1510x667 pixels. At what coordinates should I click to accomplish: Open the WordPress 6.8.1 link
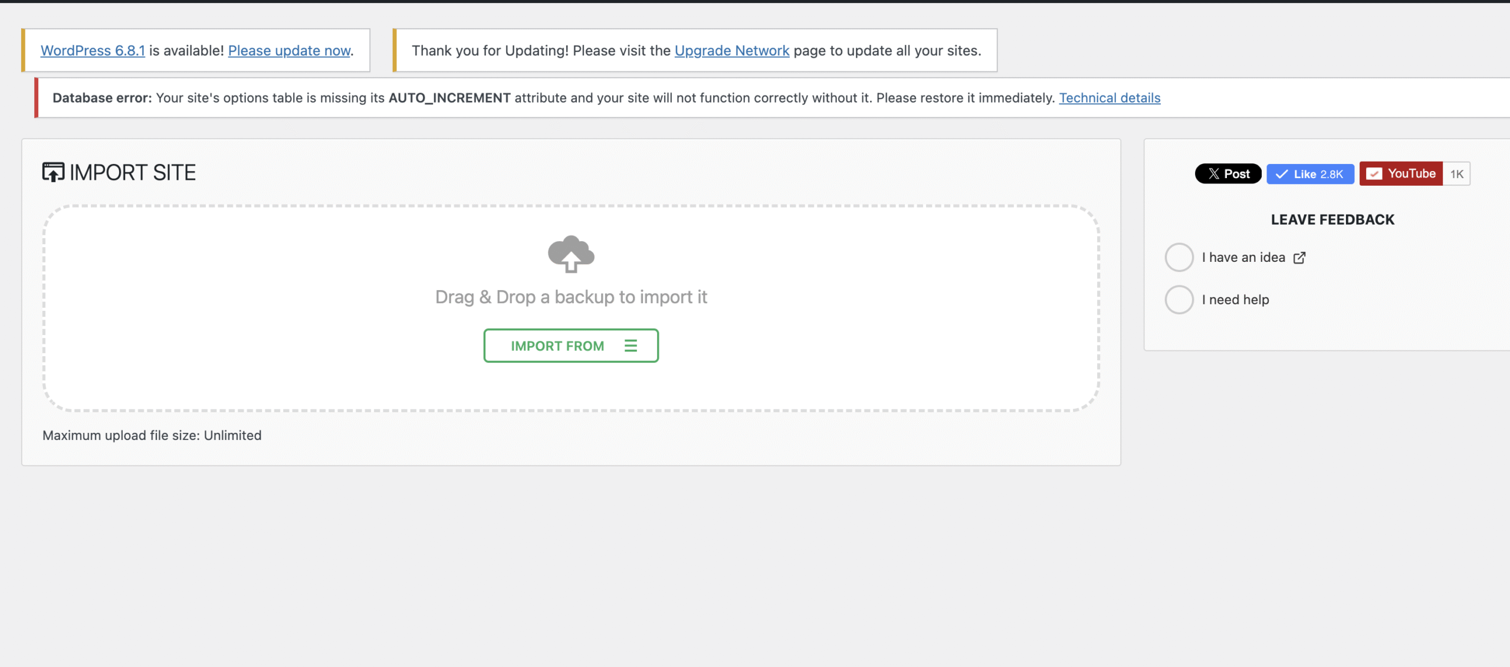pyautogui.click(x=93, y=51)
